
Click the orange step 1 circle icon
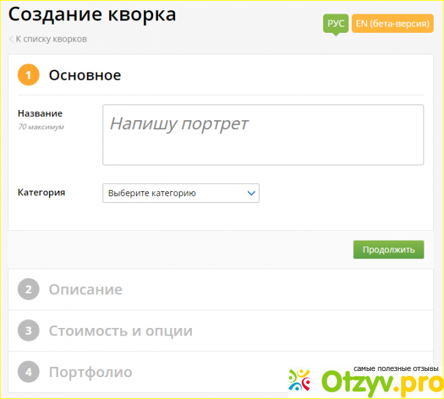28,75
